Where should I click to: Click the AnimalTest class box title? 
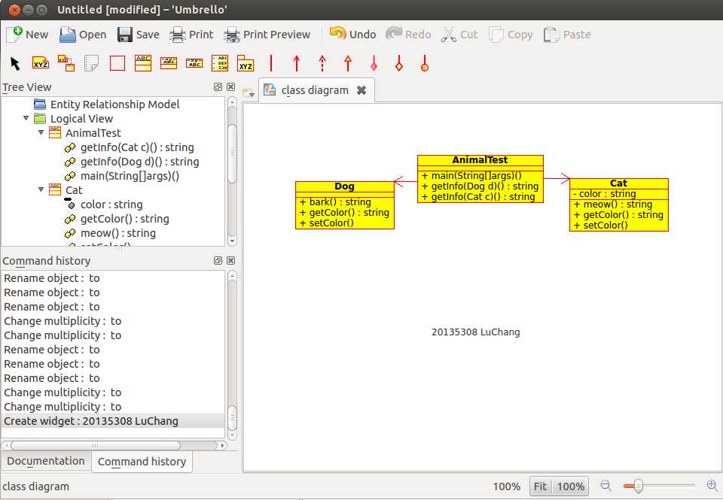pos(480,160)
